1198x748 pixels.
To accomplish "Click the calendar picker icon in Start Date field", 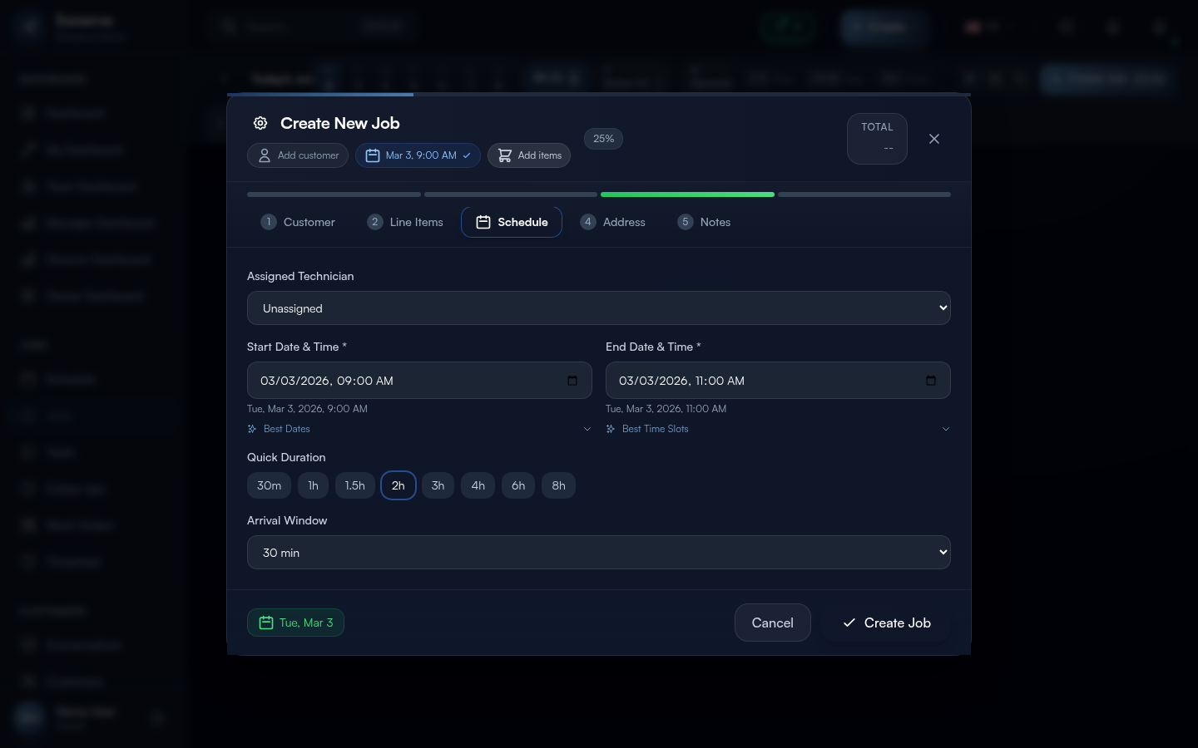I will pos(572,381).
